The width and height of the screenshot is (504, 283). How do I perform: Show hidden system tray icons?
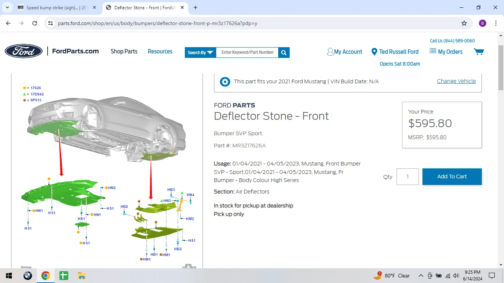(x=421, y=276)
